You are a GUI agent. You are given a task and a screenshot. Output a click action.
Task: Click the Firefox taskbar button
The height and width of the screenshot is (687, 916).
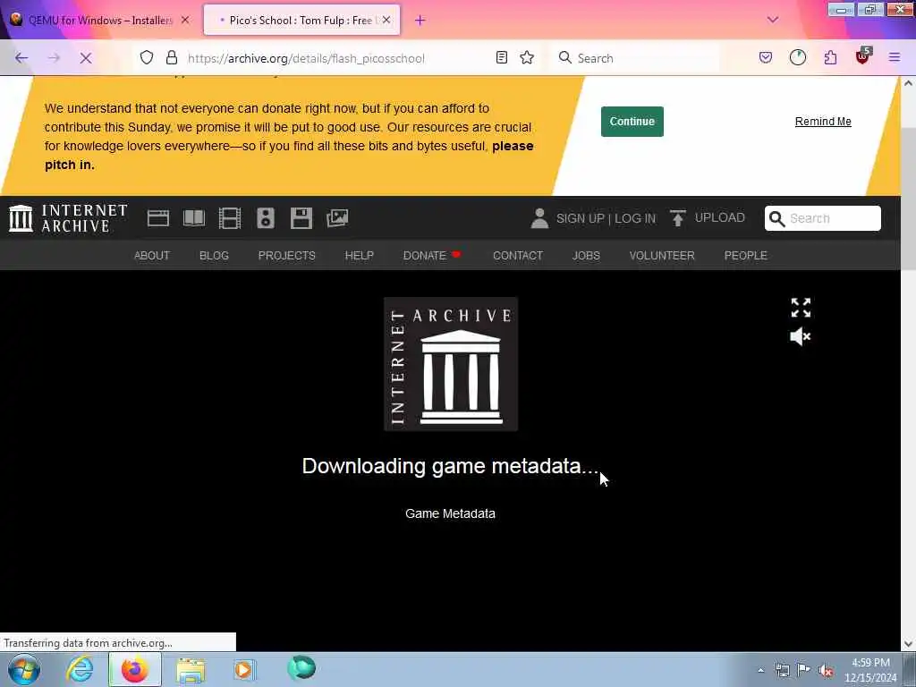click(x=135, y=669)
